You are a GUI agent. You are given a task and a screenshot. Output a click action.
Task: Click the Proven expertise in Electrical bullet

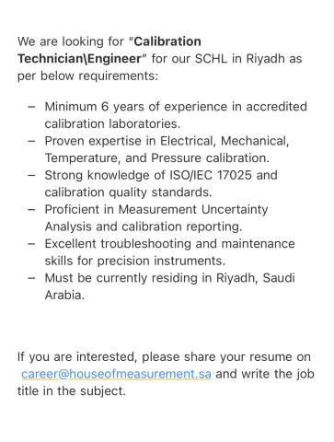pos(167,141)
